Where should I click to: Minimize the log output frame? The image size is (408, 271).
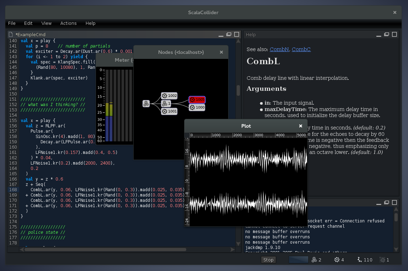pos(379,203)
